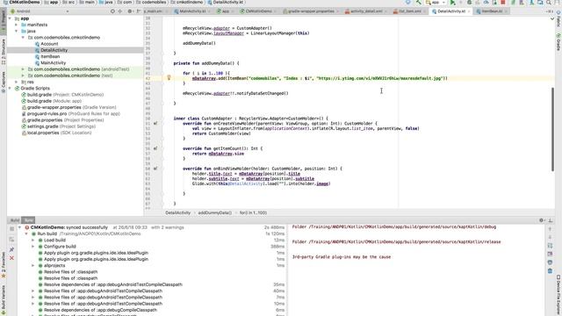Click the red X close icon in Build panel
The image size is (562, 316).
pyautogui.click(x=11, y=258)
